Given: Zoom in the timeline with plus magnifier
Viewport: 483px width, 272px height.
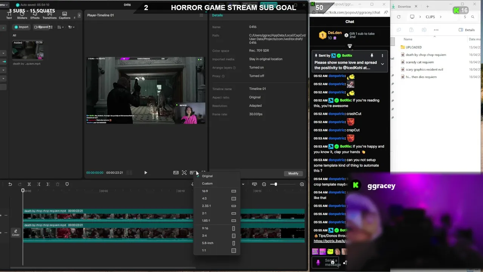Looking at the screenshot, I should tap(302, 184).
